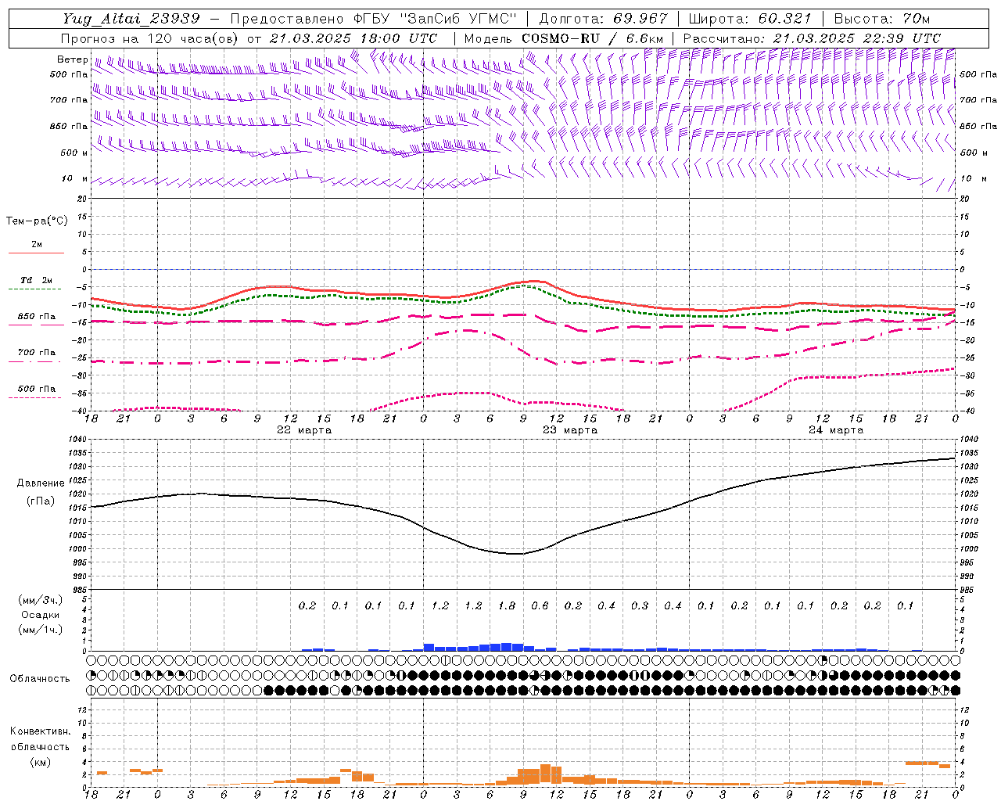Viewport: 1001px width, 801px height.
Task: Click the (км) unit under convective cloudiness
Action: coord(40,762)
